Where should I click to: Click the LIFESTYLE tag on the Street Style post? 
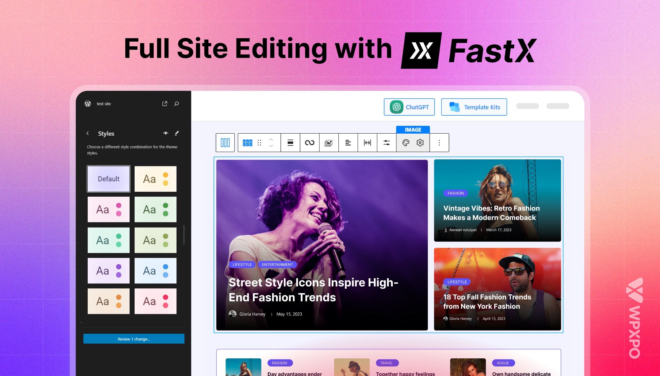(x=242, y=264)
